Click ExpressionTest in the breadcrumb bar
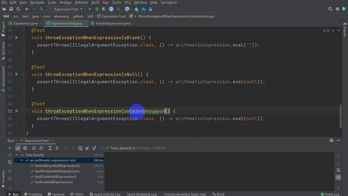This screenshot has height=196, width=348. pyautogui.click(x=114, y=16)
